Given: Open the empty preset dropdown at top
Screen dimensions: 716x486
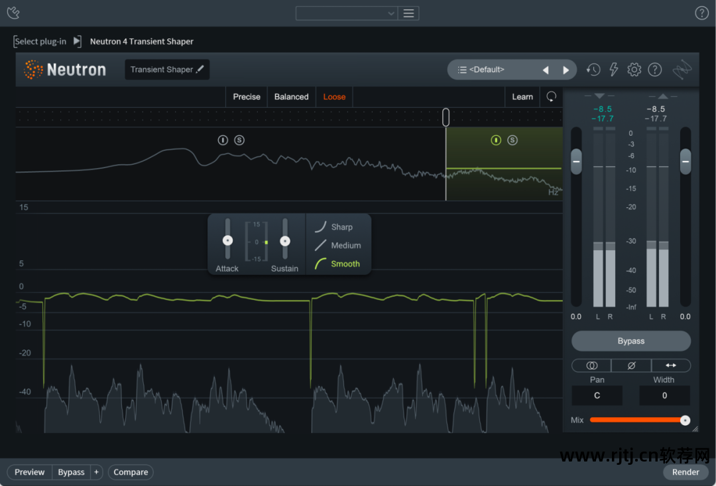Looking at the screenshot, I should pyautogui.click(x=346, y=13).
